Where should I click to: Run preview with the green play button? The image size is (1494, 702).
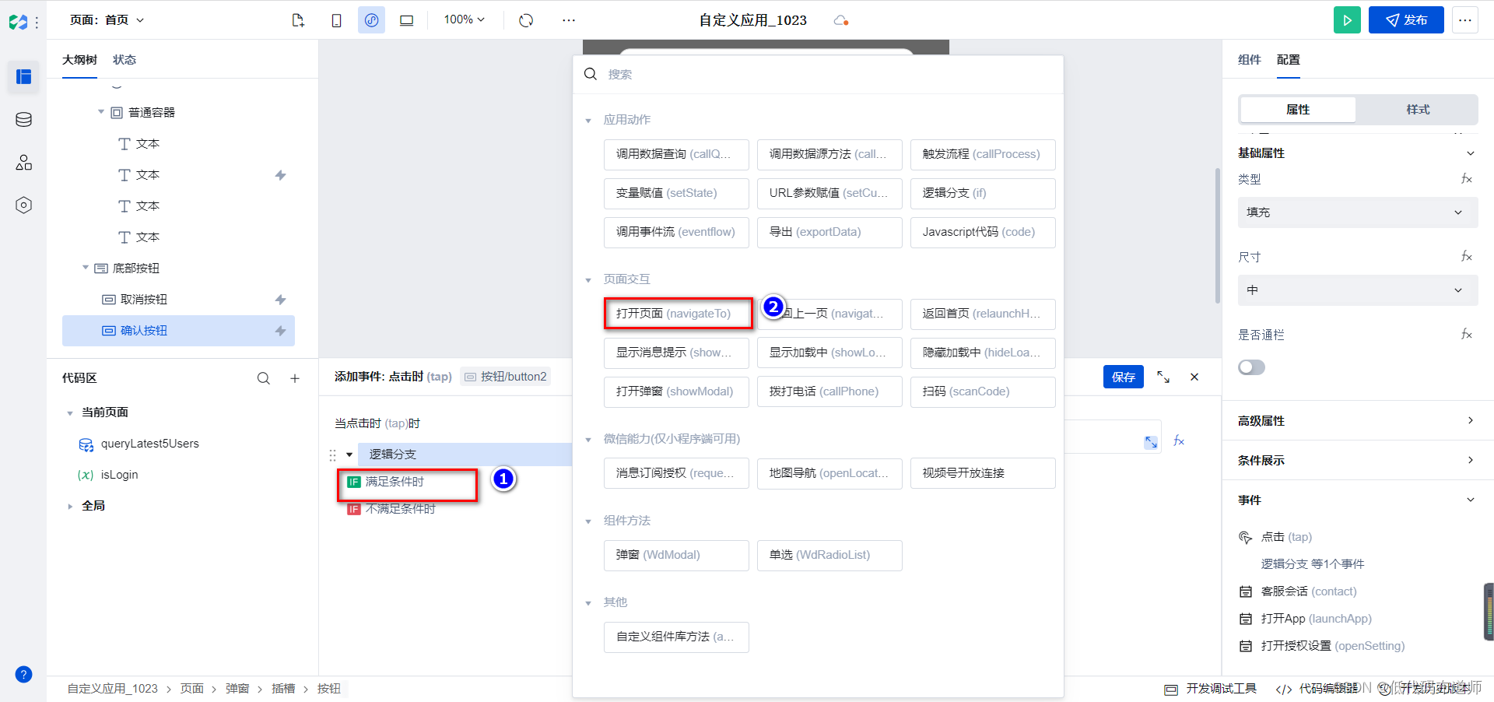(x=1347, y=20)
